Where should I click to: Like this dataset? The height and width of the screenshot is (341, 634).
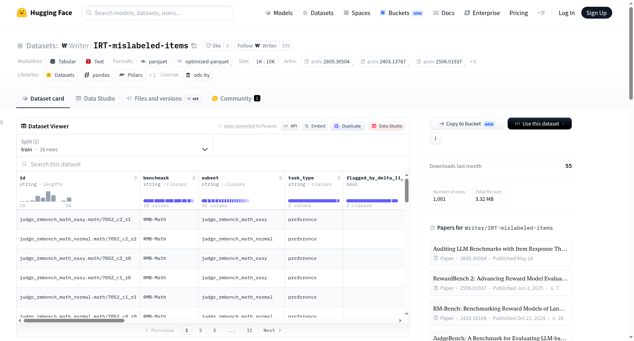213,46
